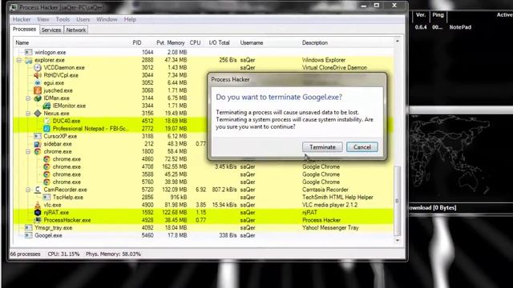
Task: Click the IEMonitor.exe icon
Action: pyautogui.click(x=46, y=106)
